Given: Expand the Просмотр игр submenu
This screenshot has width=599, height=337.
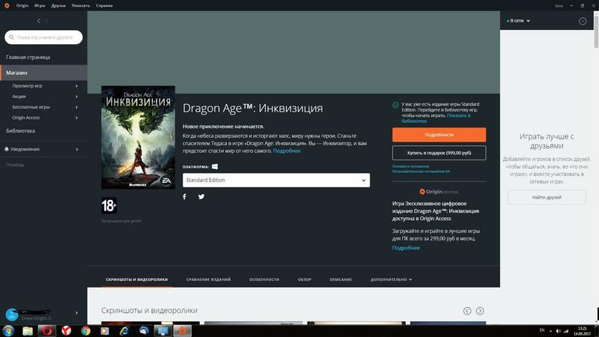Looking at the screenshot, I should (x=77, y=86).
